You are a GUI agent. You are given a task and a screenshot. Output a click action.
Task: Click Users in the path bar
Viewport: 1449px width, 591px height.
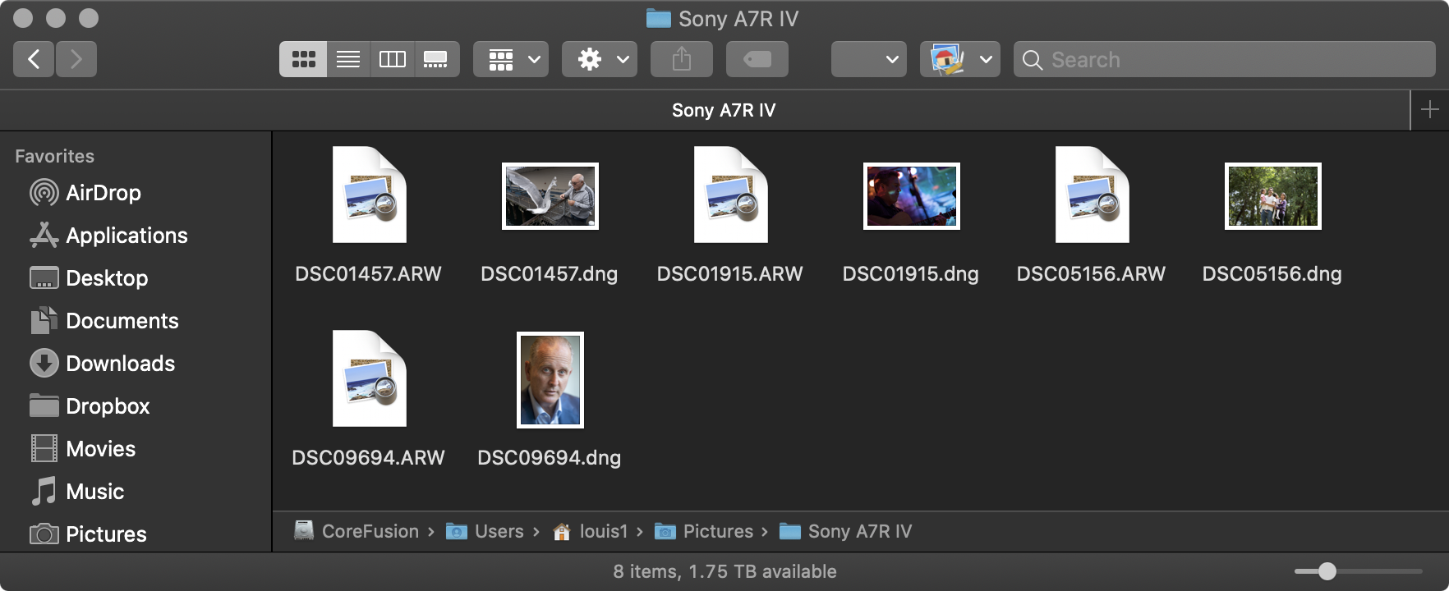tap(485, 531)
